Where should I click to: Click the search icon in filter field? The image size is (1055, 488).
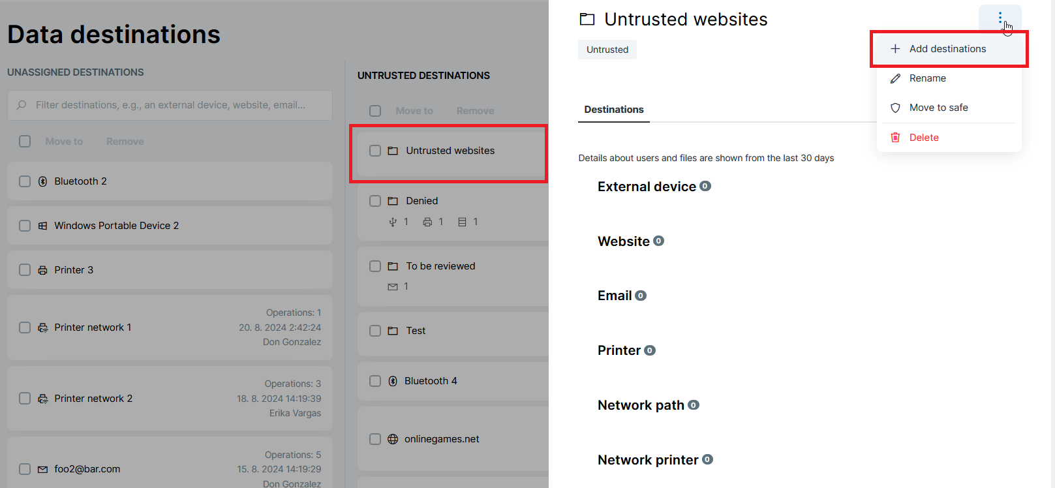click(x=22, y=105)
